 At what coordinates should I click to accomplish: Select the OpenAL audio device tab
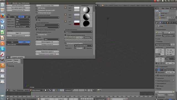[x=21, y=17]
